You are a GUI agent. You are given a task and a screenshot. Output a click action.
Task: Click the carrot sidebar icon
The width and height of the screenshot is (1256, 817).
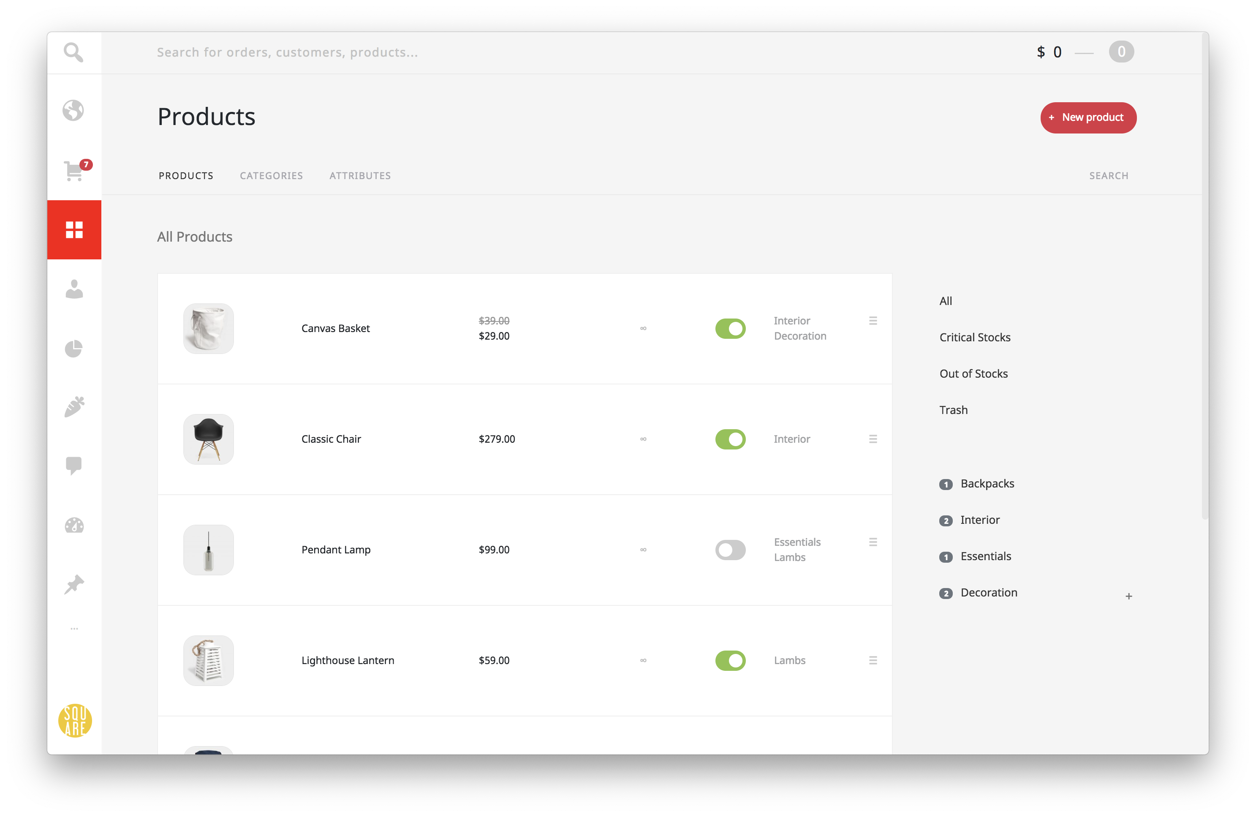(x=74, y=407)
